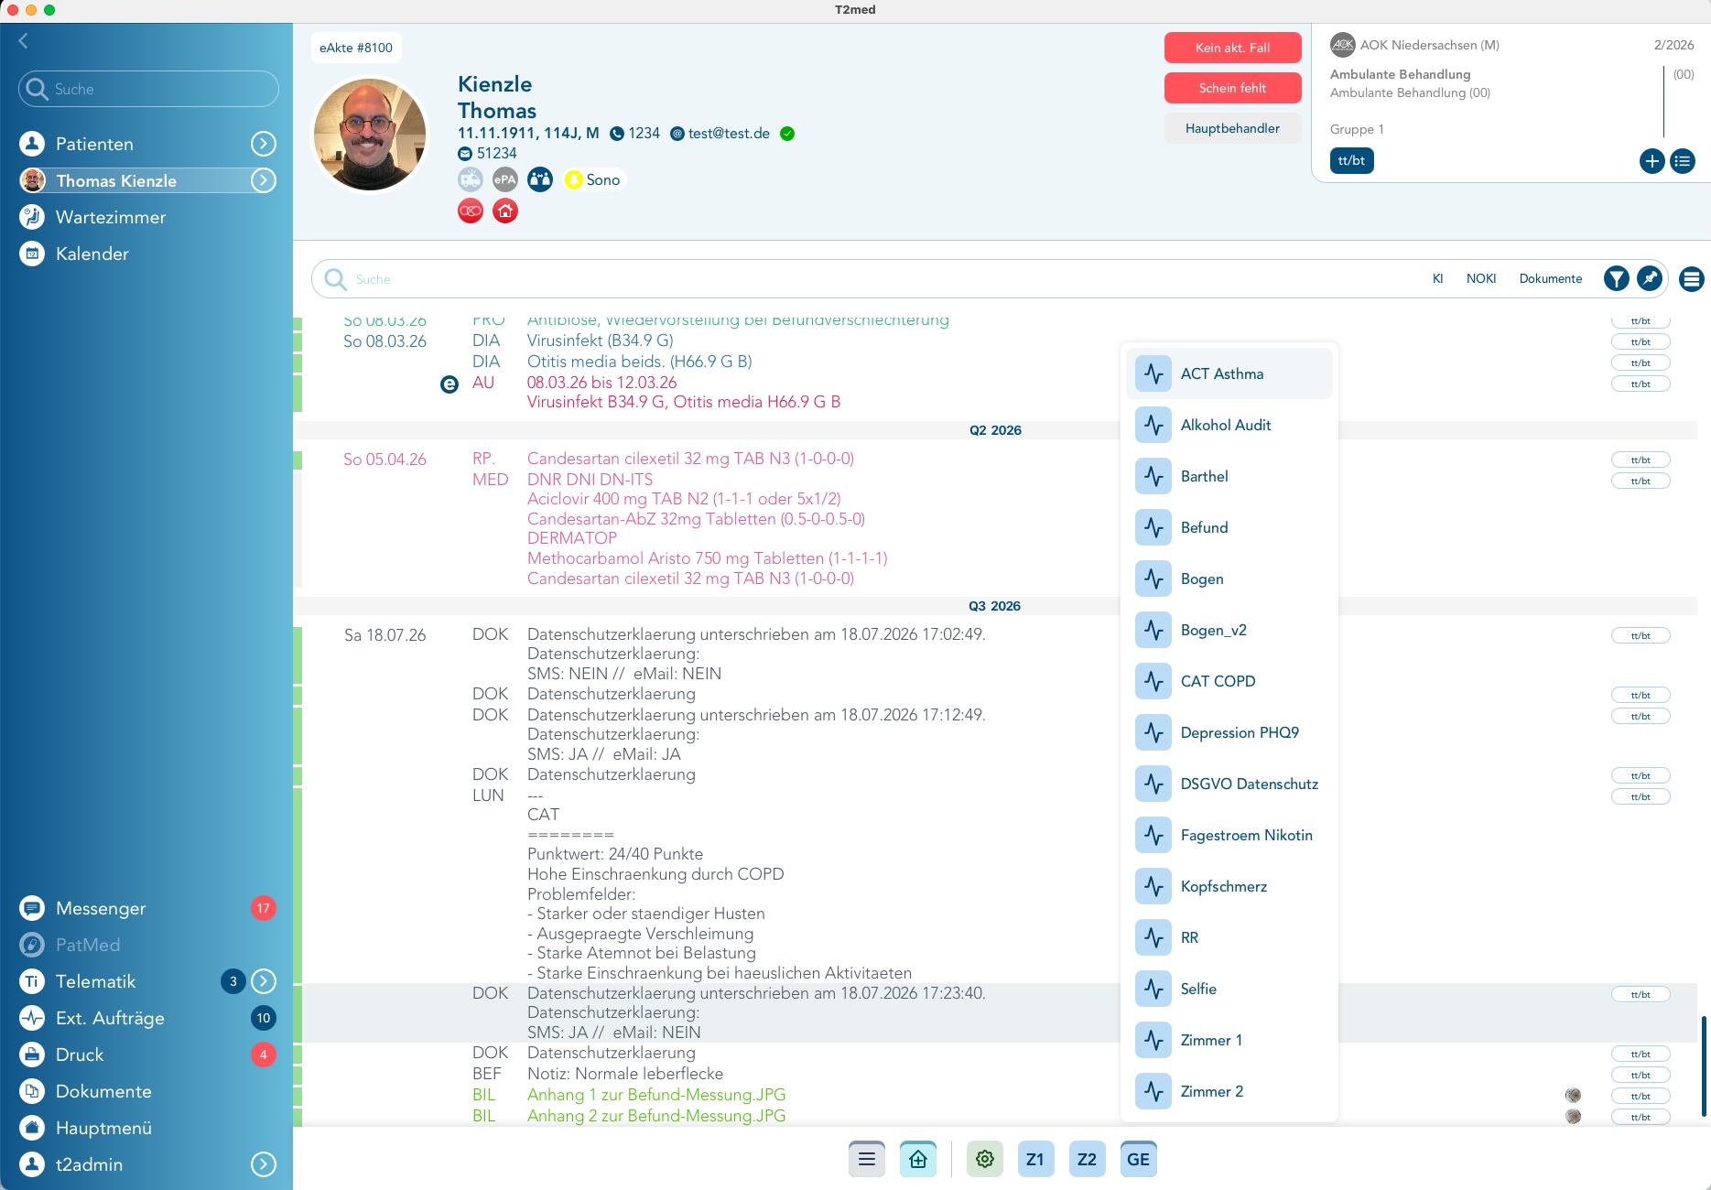Click the Fagestroem Nikotin waveform icon

1153,835
